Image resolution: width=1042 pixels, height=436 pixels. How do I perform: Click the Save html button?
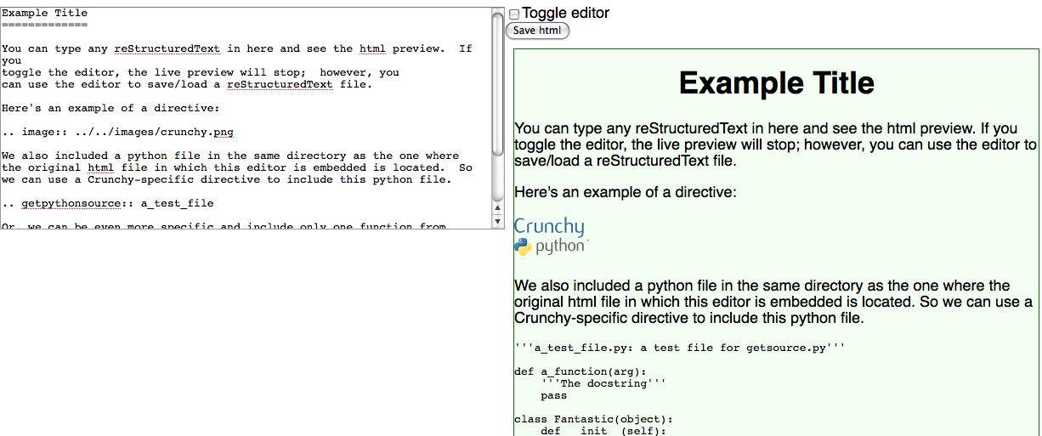[x=537, y=31]
